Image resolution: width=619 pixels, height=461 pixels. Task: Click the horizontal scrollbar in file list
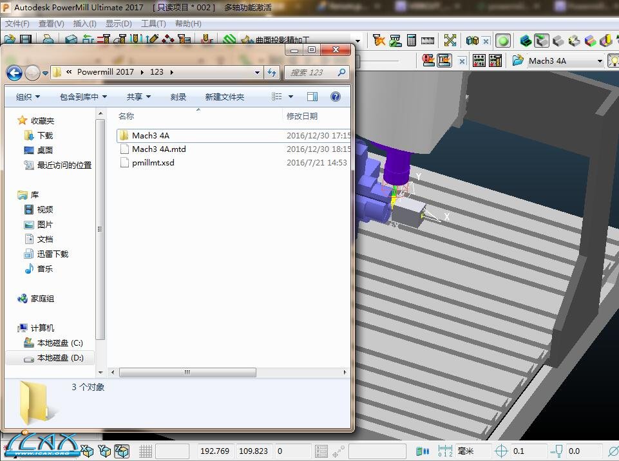pyautogui.click(x=187, y=372)
